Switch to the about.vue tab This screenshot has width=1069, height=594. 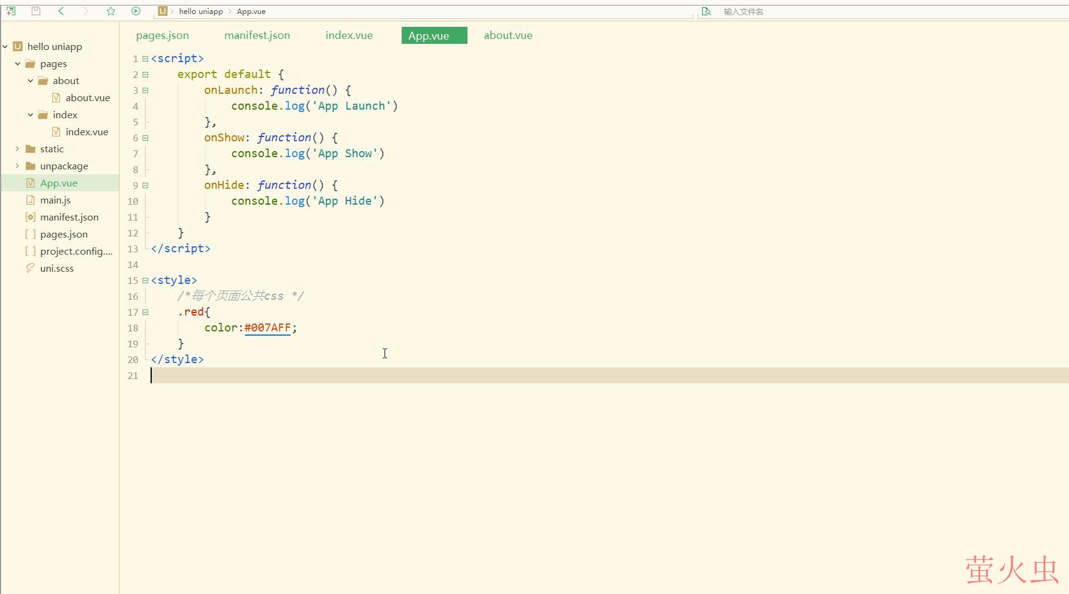point(508,35)
